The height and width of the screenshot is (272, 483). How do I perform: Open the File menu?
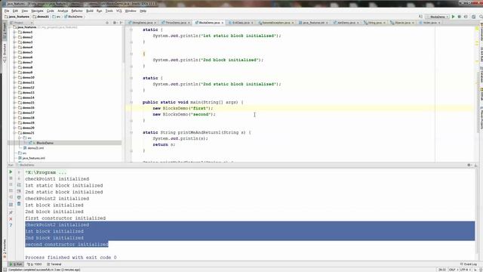tap(7, 11)
